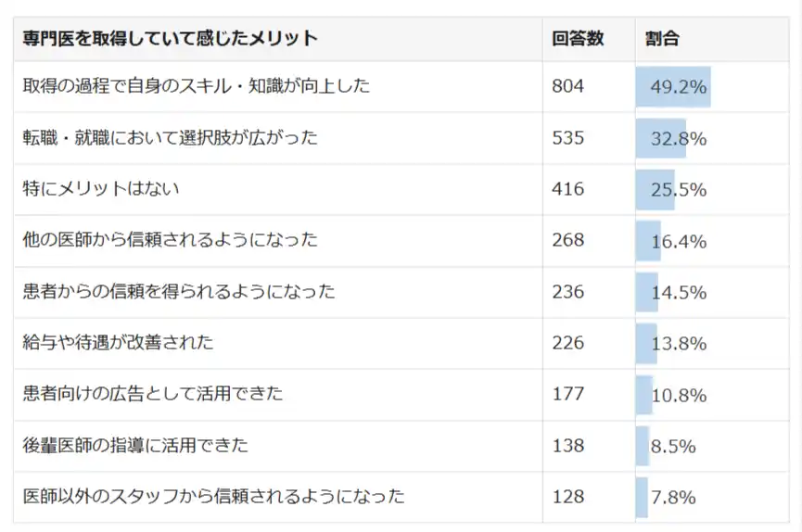Select the row 給与や待遇が改善された

pos(401,343)
